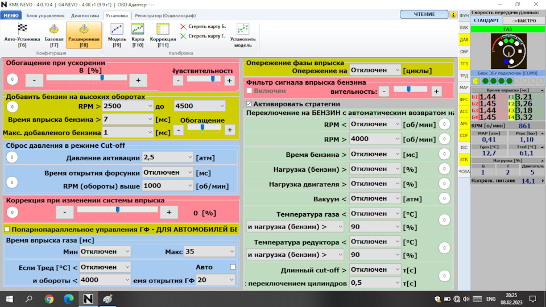546x307 pixels.
Task: Adjust Коррекция при изменении системы slider
Action: 117,210
